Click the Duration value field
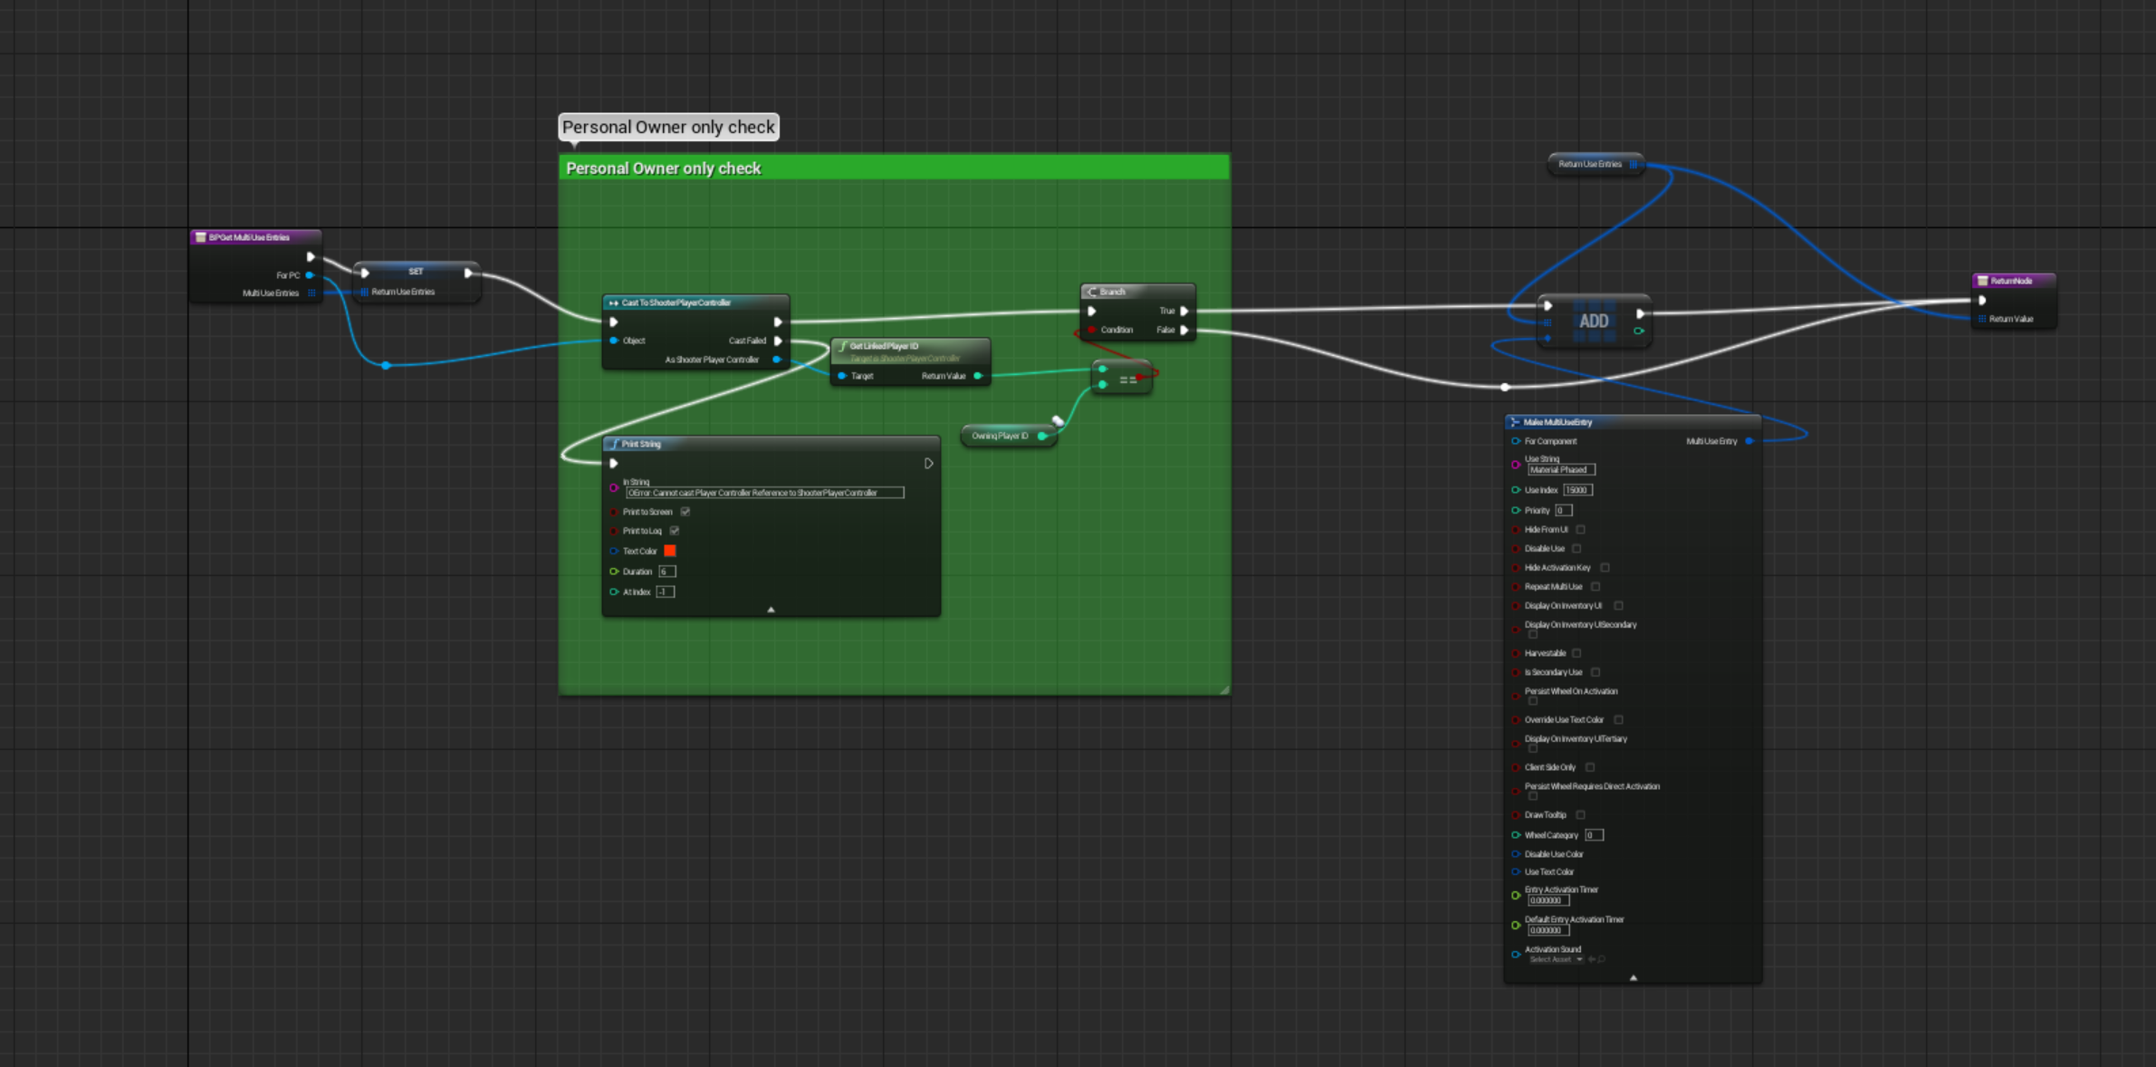Viewport: 2156px width, 1067px height. [667, 572]
